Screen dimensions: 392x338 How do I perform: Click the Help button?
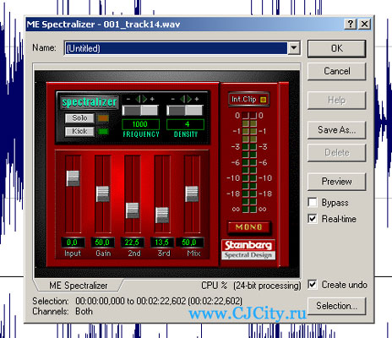pos(337,101)
